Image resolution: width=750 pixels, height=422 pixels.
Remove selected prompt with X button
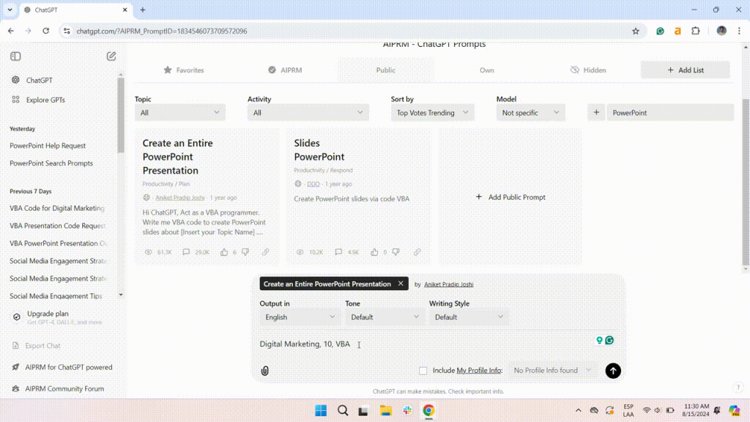401,284
